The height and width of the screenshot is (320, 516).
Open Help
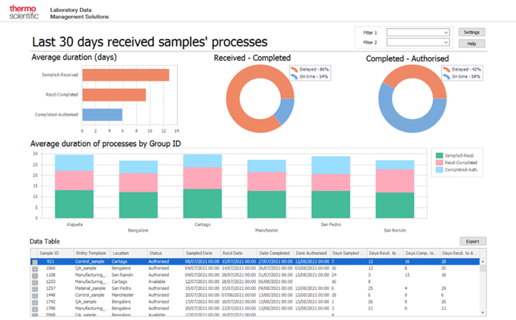(471, 43)
